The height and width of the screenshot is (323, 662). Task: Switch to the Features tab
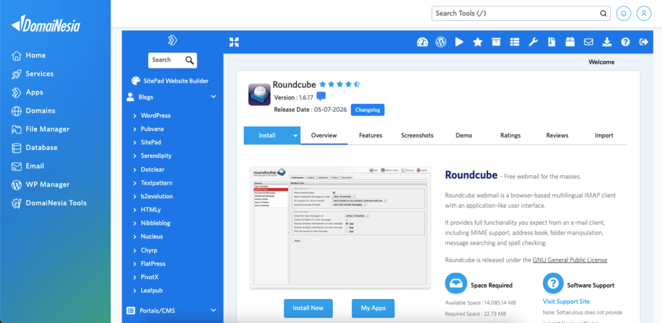pos(370,136)
